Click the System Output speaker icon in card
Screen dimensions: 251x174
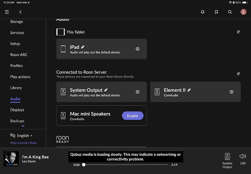click(63, 92)
